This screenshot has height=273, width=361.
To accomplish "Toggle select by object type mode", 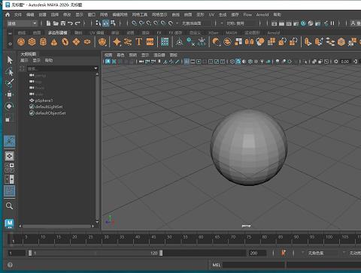I will point(105,23).
